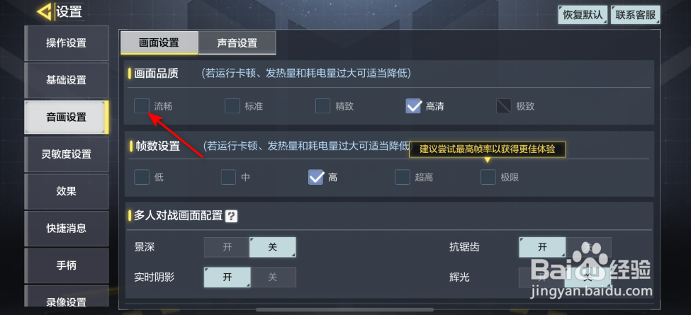
Task: Set frame rate to 极限
Action: pyautogui.click(x=488, y=177)
